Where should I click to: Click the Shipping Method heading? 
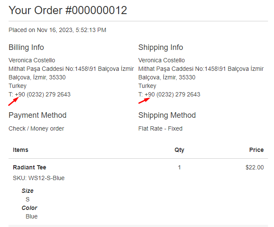click(x=167, y=115)
